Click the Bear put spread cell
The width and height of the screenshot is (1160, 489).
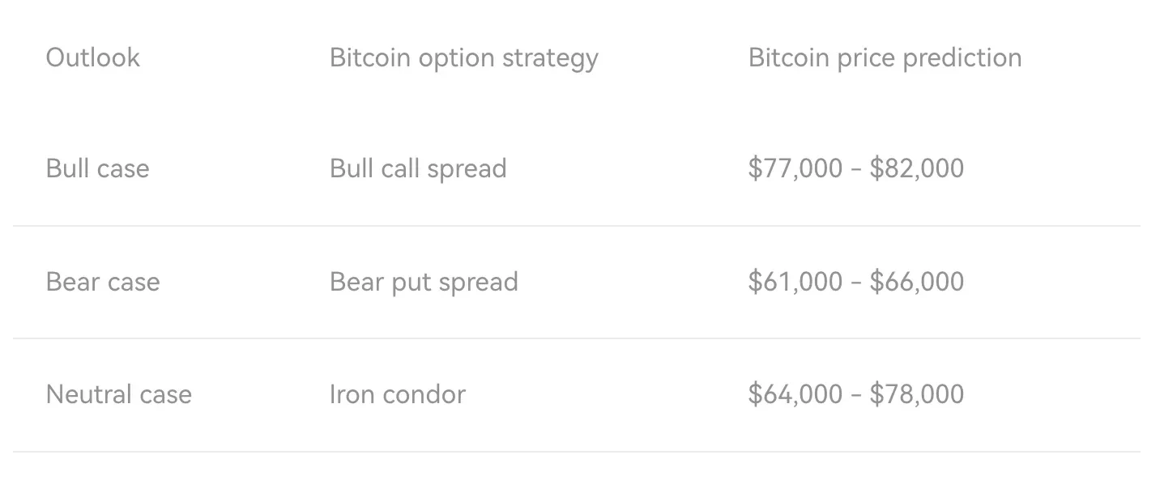click(x=424, y=283)
